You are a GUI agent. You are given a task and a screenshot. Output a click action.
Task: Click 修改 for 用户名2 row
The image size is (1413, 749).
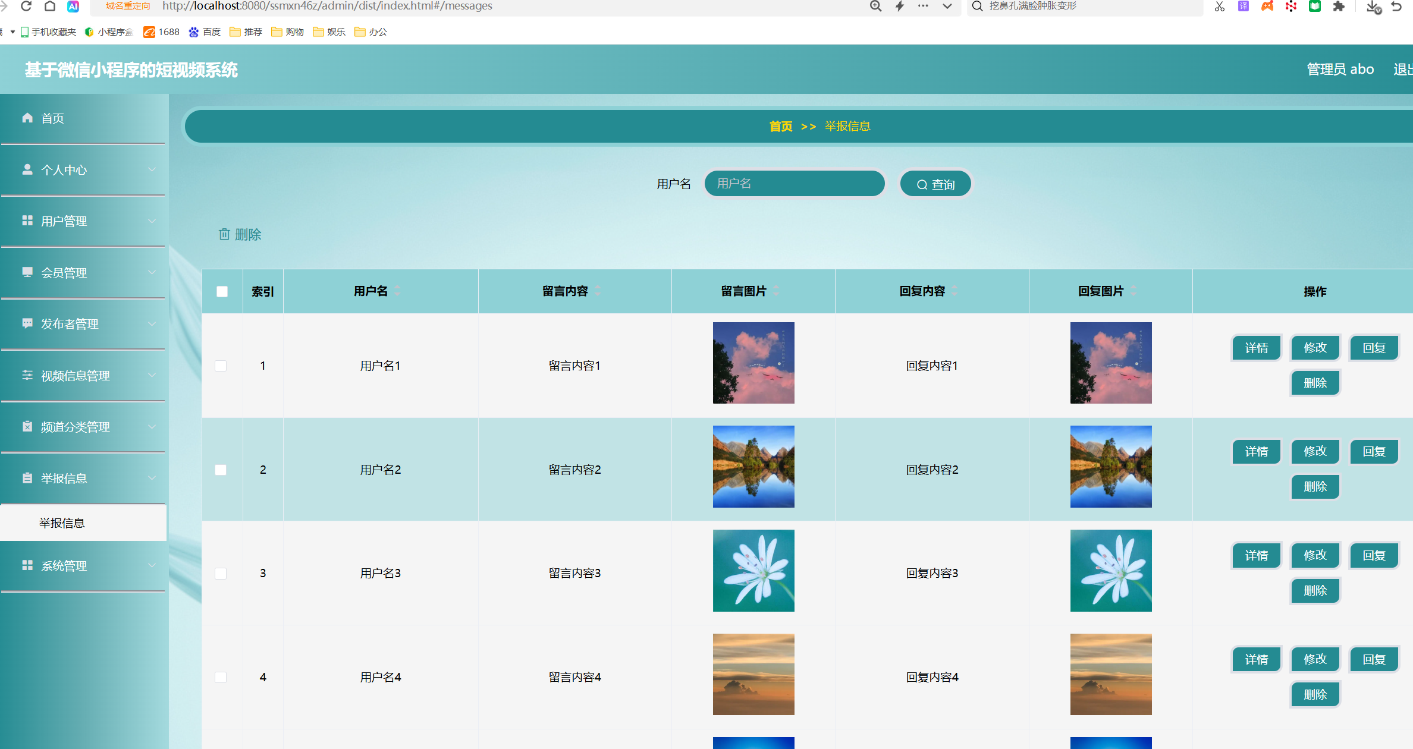click(1315, 451)
